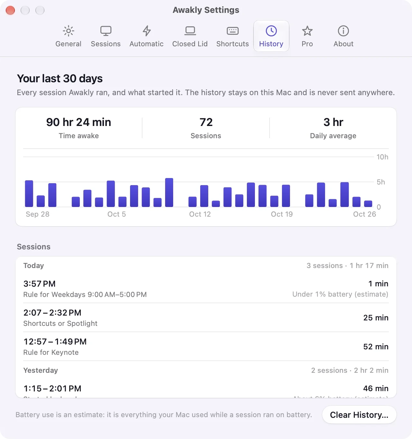Click the Oct 12 axis label

[200, 214]
